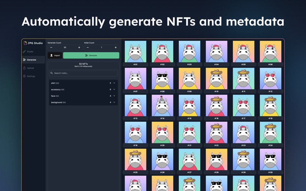Screen dimensions: 306x191
Task: Click the Import button
Action: pos(55,55)
